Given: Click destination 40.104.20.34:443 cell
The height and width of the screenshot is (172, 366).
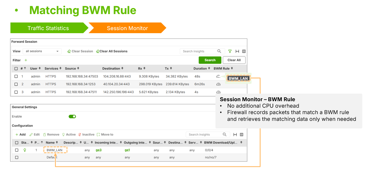Looking at the screenshot, I should 116,84.
